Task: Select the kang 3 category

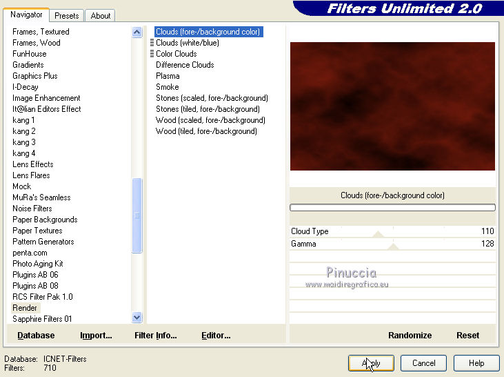Action: [23, 142]
